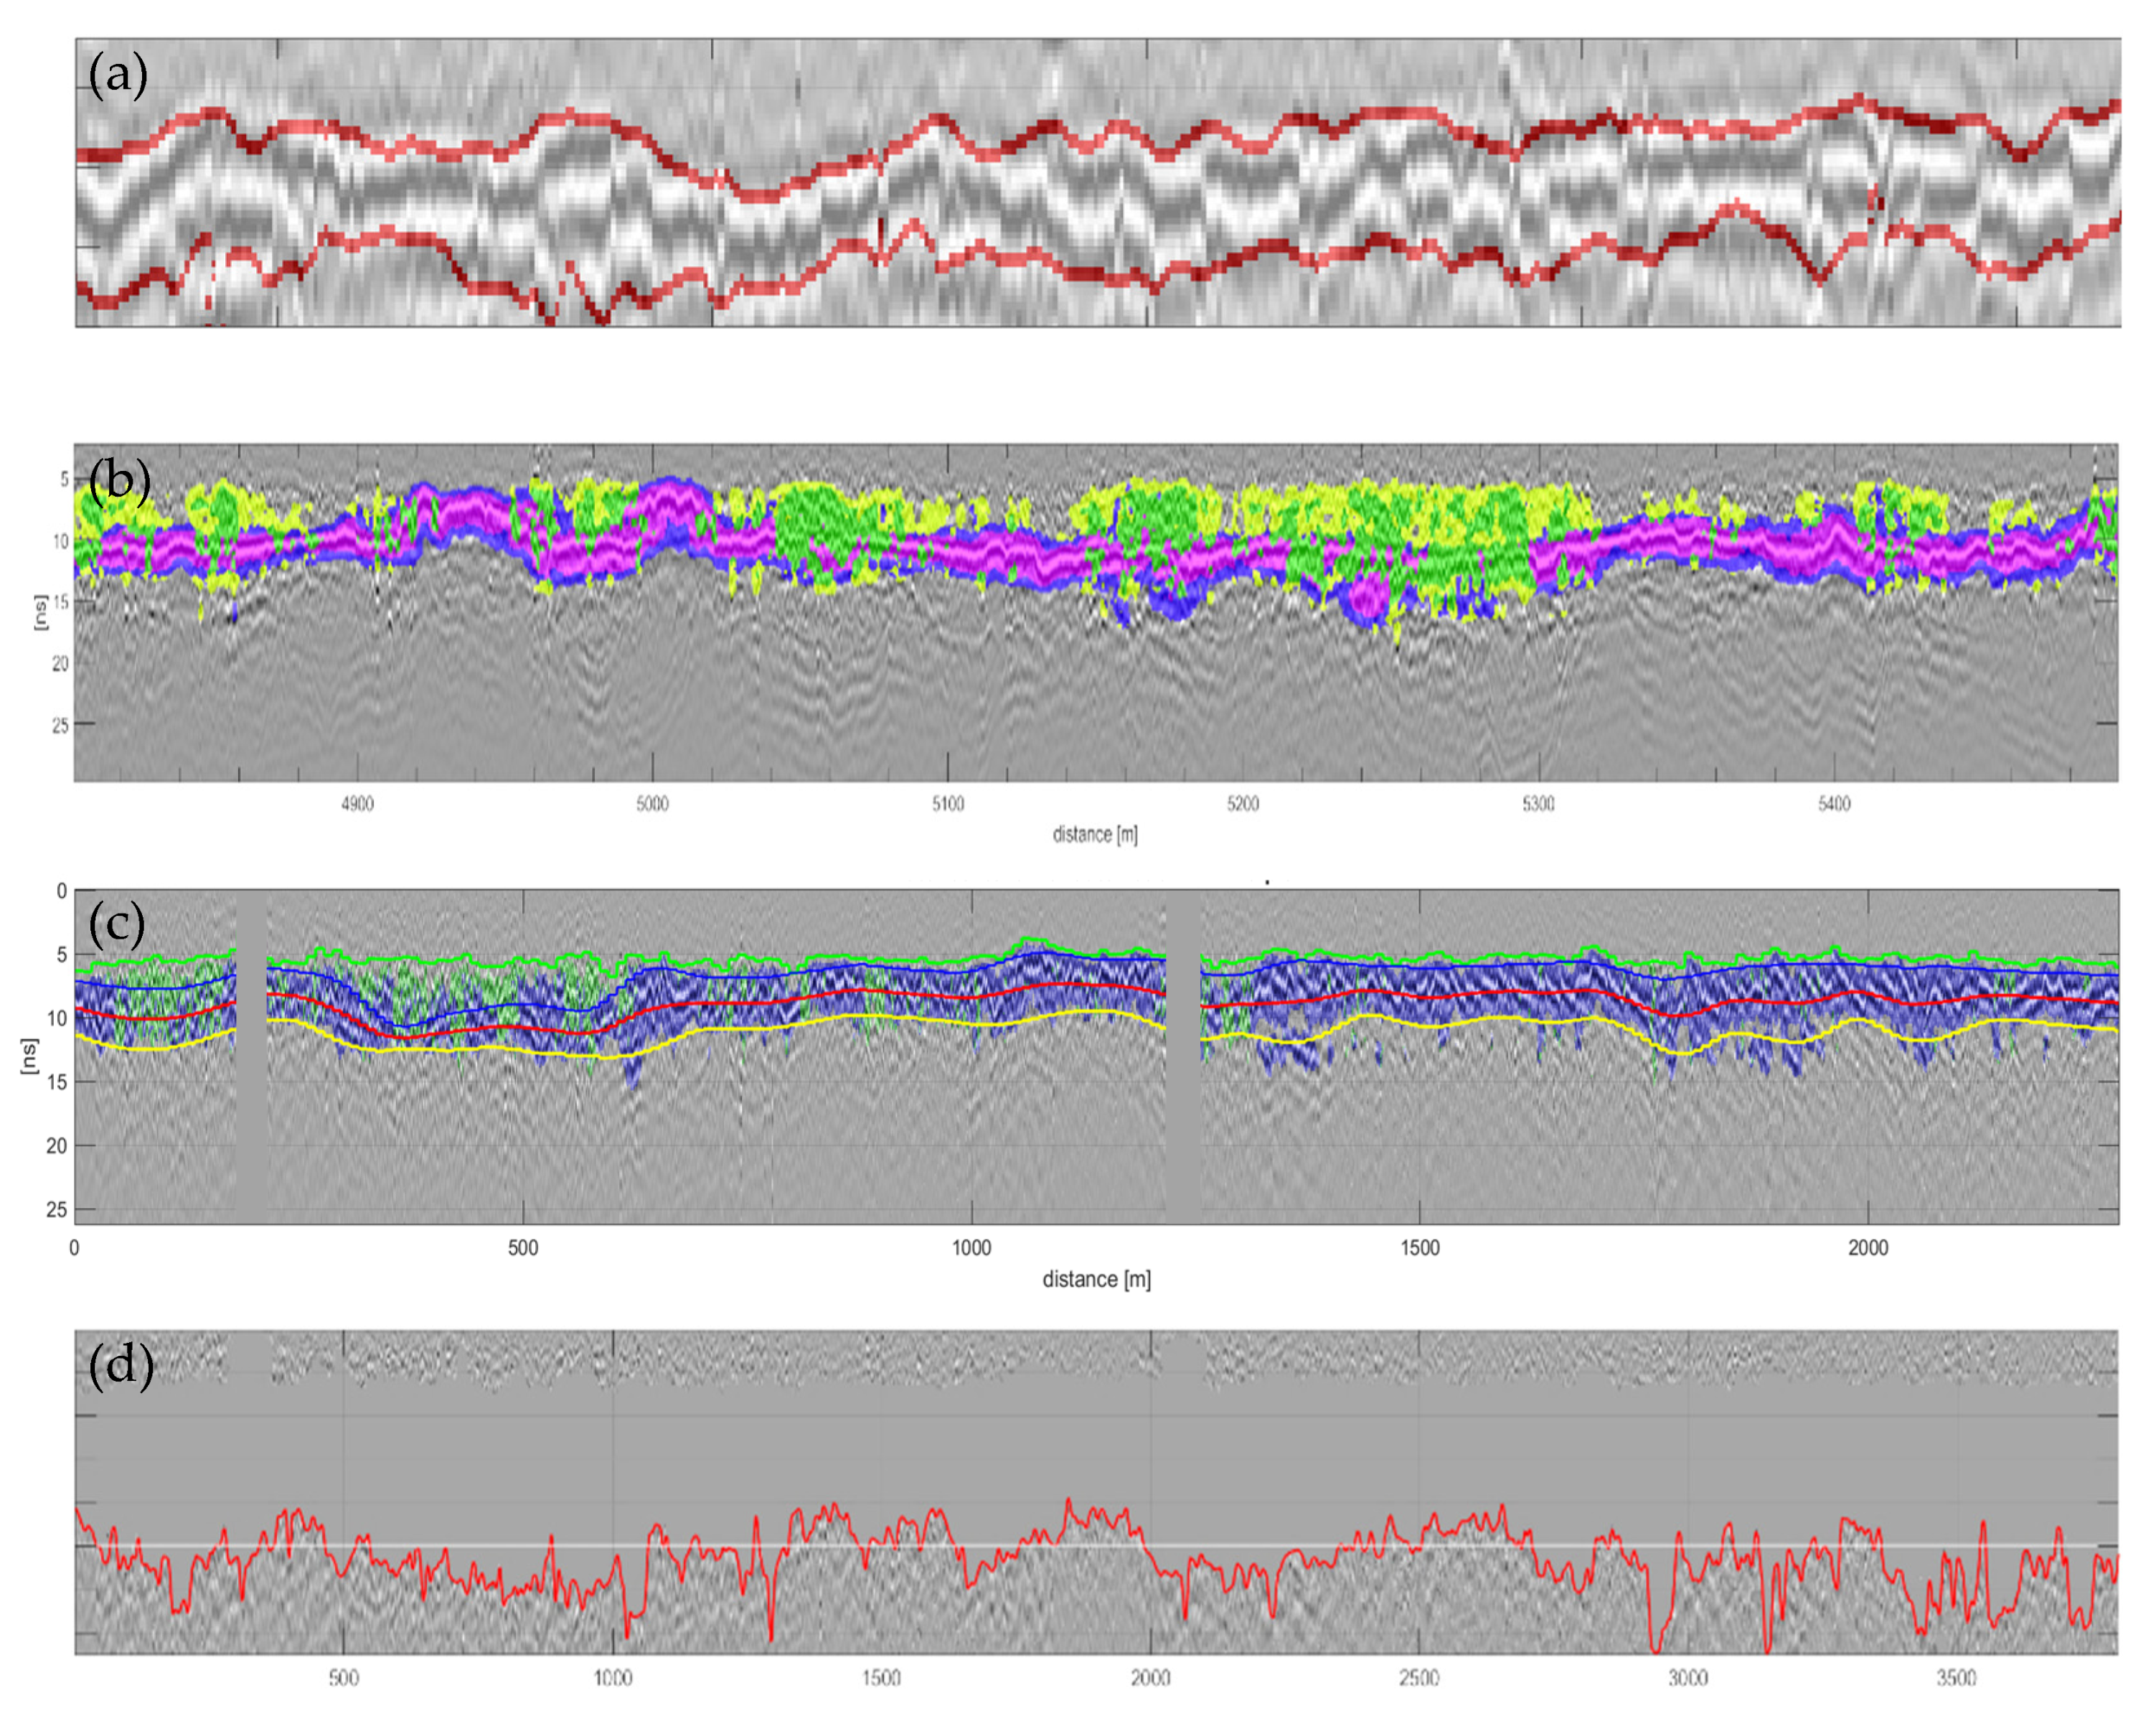
Task: Click the 20 ns tick label in panel b
Action: pyautogui.click(x=60, y=663)
